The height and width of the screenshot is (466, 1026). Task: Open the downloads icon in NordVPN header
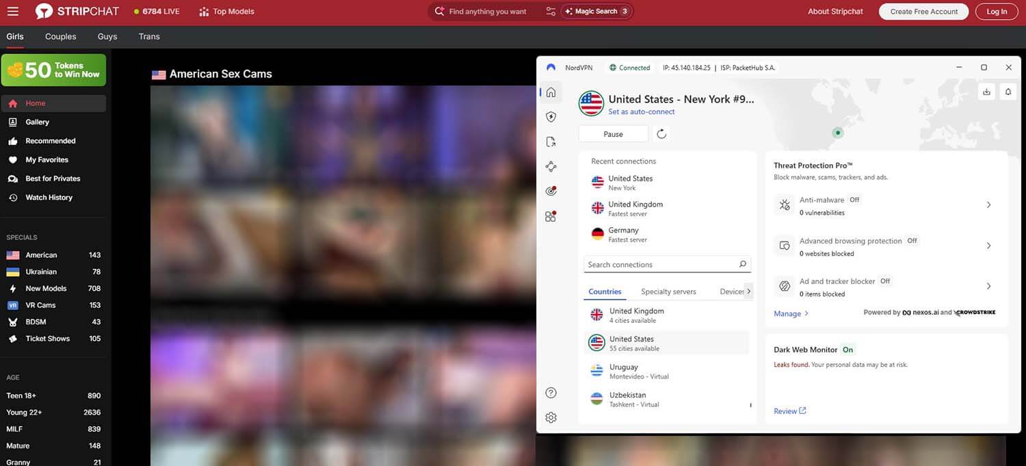pos(987,90)
